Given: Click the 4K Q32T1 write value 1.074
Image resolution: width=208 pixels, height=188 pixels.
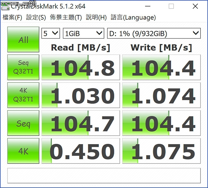Looking at the screenshot, I should pos(161,95).
